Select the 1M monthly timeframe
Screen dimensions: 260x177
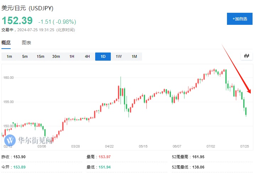pos(134,56)
